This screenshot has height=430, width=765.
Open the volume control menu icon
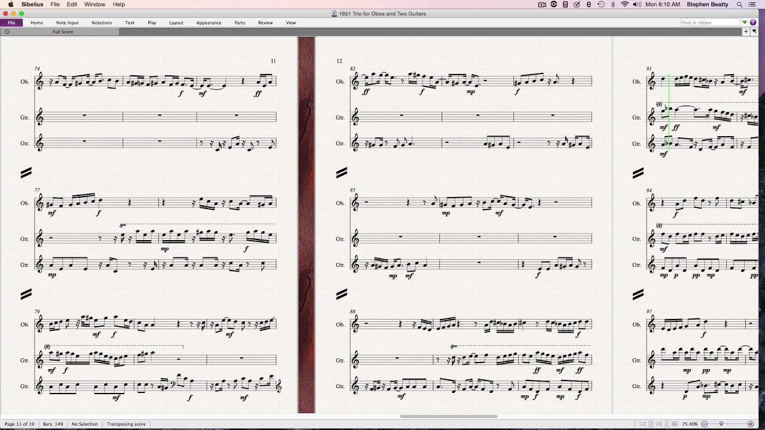637,4
